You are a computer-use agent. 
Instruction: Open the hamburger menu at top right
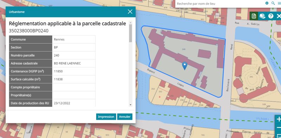pos(279,3)
